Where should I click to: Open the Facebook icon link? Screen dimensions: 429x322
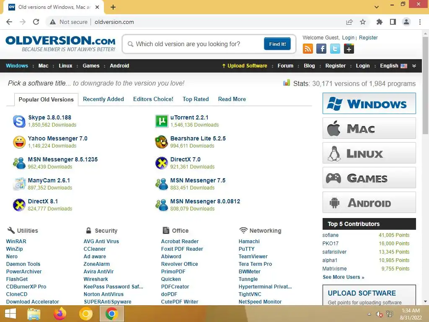coord(321,49)
